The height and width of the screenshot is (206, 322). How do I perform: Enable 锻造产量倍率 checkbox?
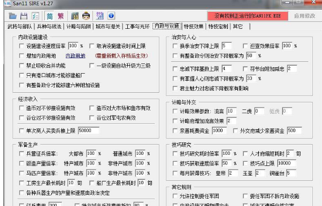(x=21, y=163)
